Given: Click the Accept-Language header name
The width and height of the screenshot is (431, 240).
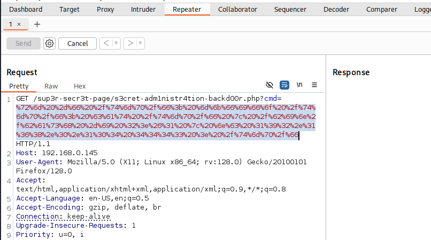Looking at the screenshot, I should [x=48, y=198].
